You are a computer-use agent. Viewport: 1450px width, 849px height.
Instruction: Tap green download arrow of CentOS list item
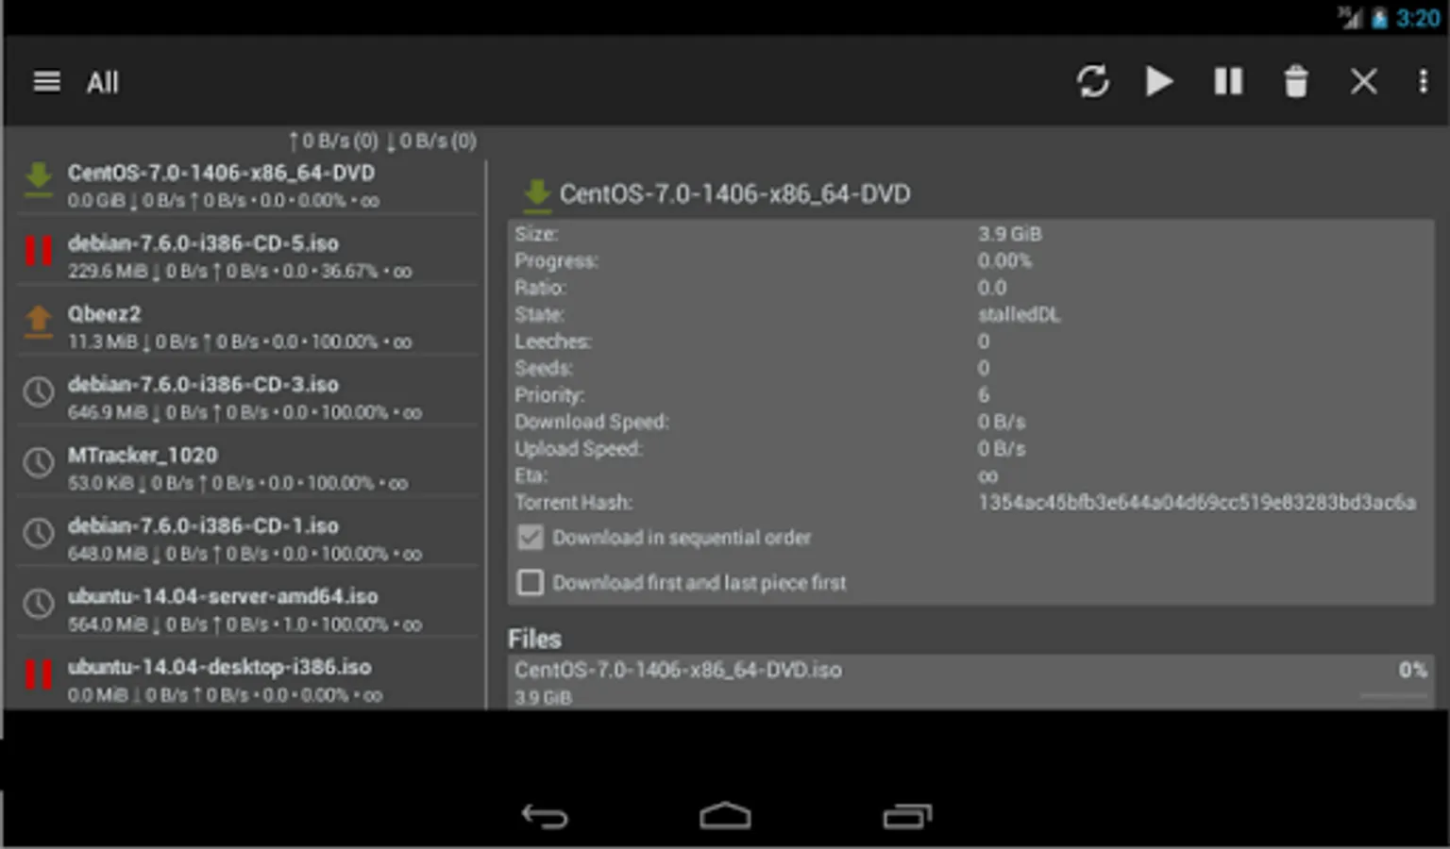tap(39, 179)
